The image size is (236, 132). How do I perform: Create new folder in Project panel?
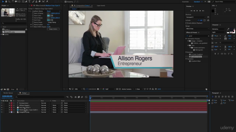(5, 89)
